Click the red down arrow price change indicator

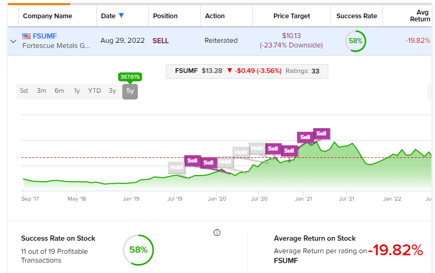[229, 71]
